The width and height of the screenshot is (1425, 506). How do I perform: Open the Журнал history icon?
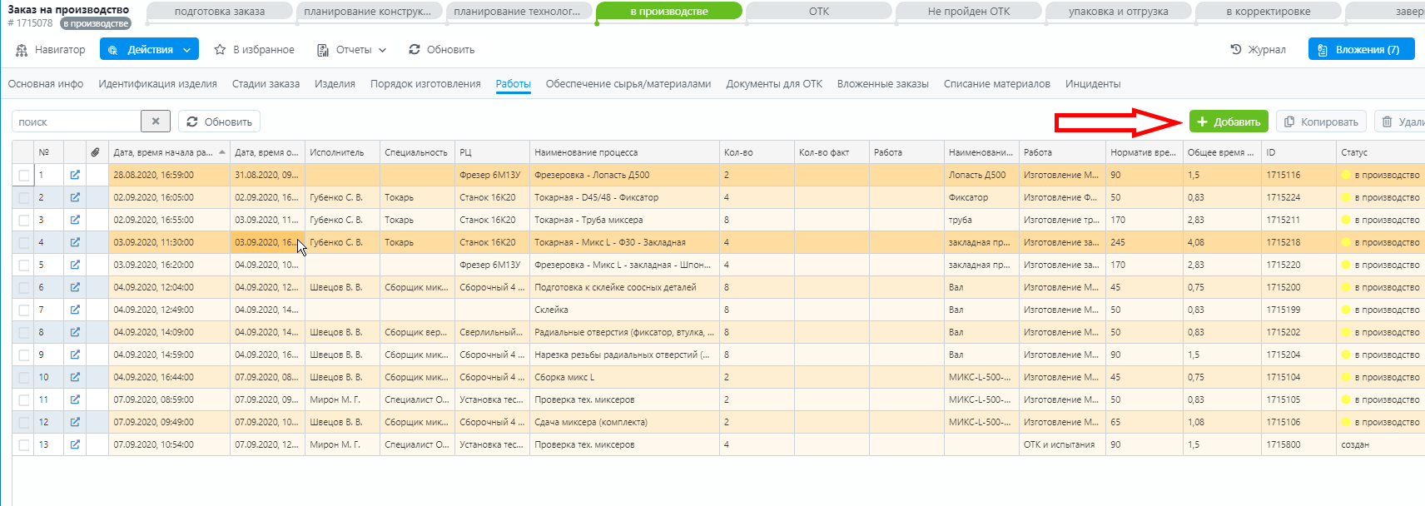click(1236, 50)
